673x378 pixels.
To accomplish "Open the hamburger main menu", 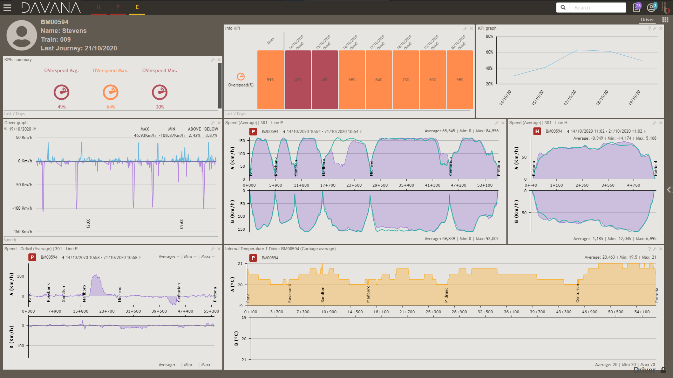I will click(7, 7).
